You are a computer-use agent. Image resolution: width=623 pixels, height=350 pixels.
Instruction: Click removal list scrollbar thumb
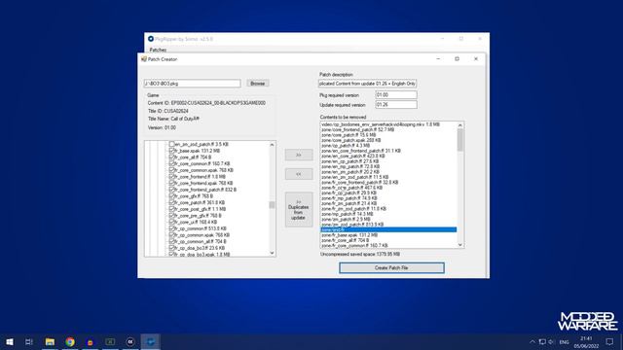460,140
